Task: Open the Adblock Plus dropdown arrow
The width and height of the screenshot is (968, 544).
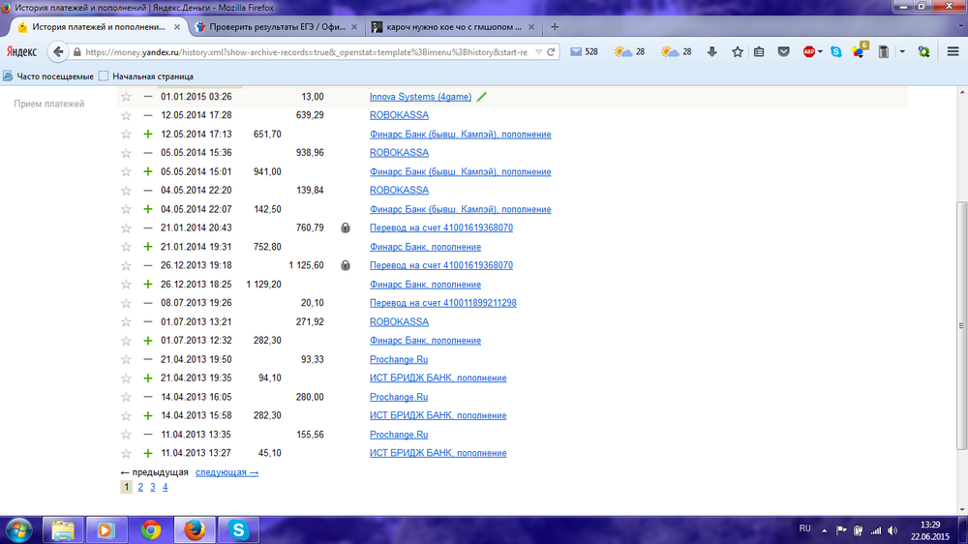Action: [821, 52]
